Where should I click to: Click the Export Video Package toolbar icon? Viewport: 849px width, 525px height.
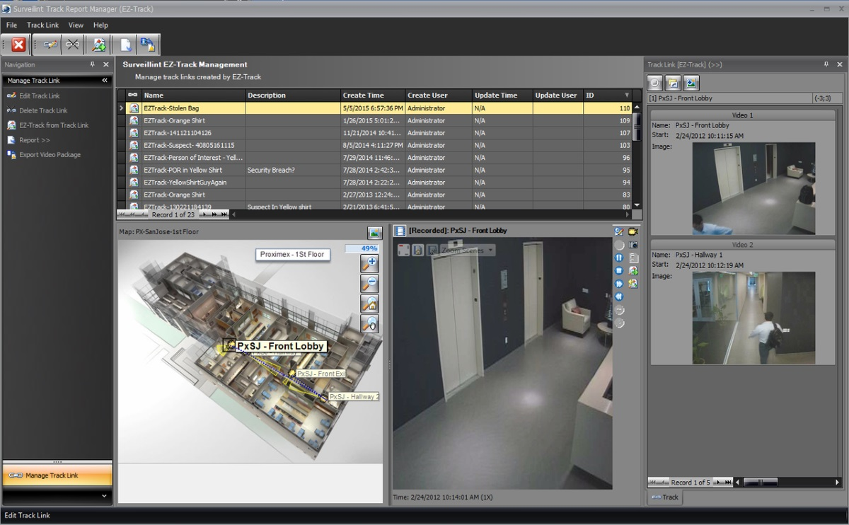click(x=149, y=45)
